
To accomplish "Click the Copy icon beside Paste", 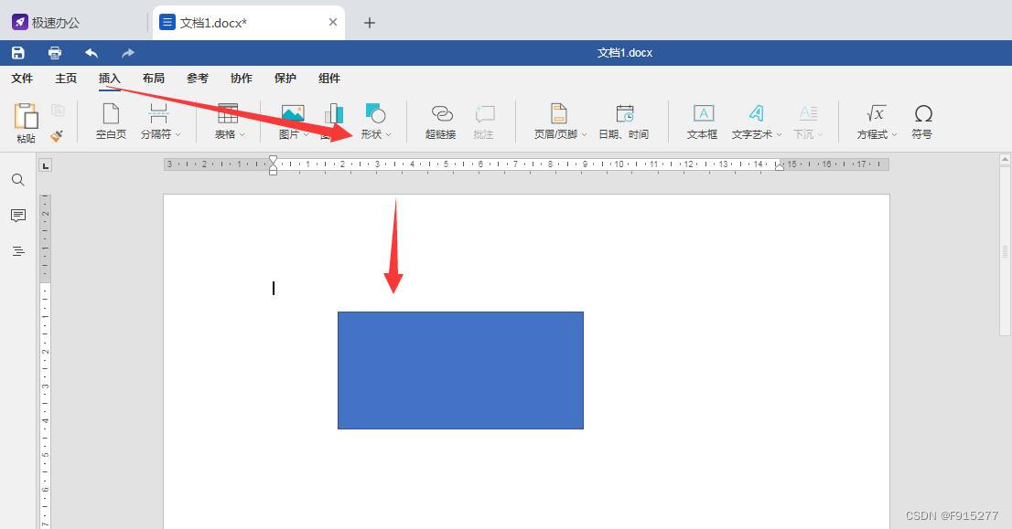I will [58, 111].
